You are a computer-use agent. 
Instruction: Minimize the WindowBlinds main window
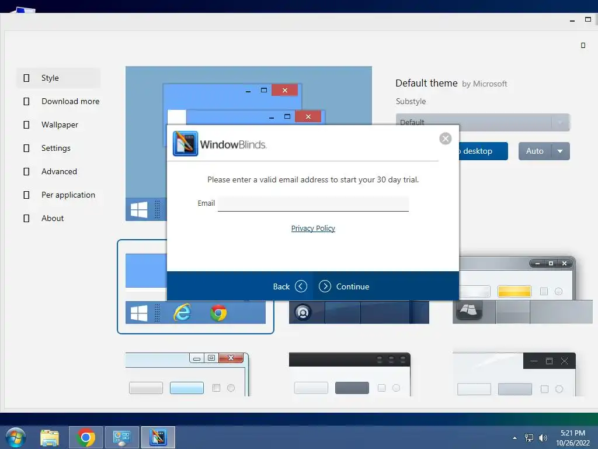572,20
